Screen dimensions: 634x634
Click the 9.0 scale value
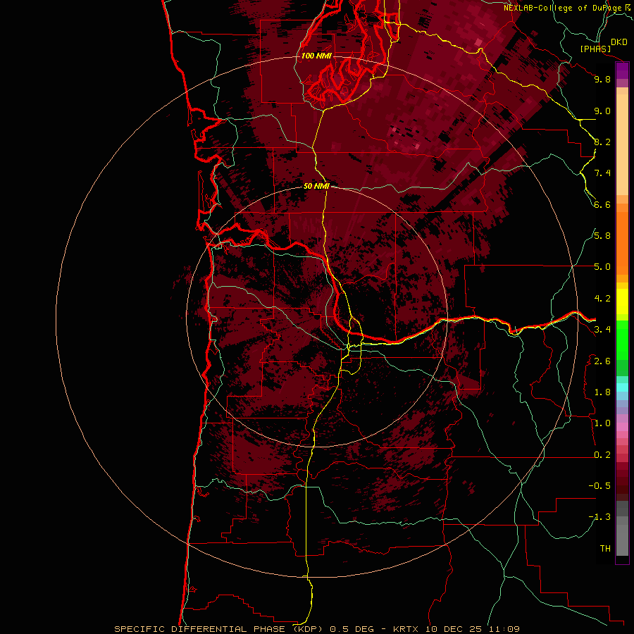point(602,111)
